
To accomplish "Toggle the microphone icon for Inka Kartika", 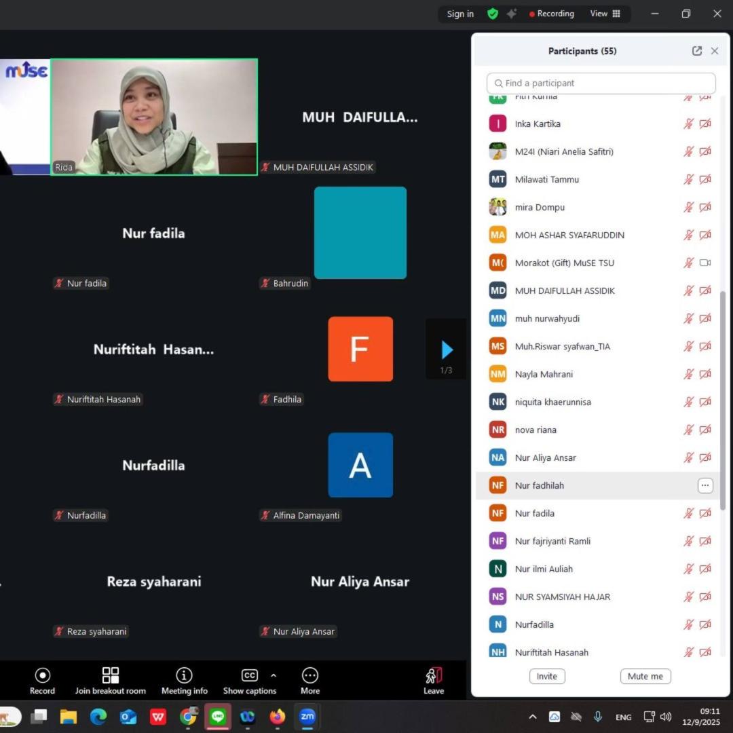I will (x=688, y=124).
